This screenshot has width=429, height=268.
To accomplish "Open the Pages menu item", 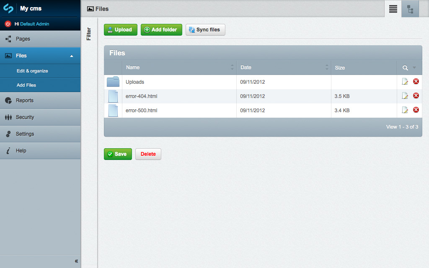I will [23, 39].
